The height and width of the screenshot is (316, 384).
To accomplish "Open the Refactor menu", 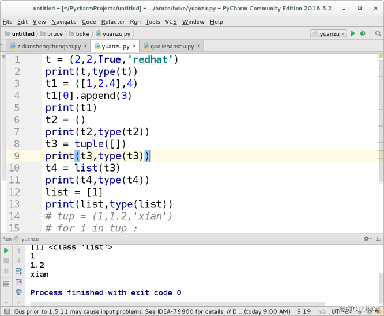I will point(113,22).
